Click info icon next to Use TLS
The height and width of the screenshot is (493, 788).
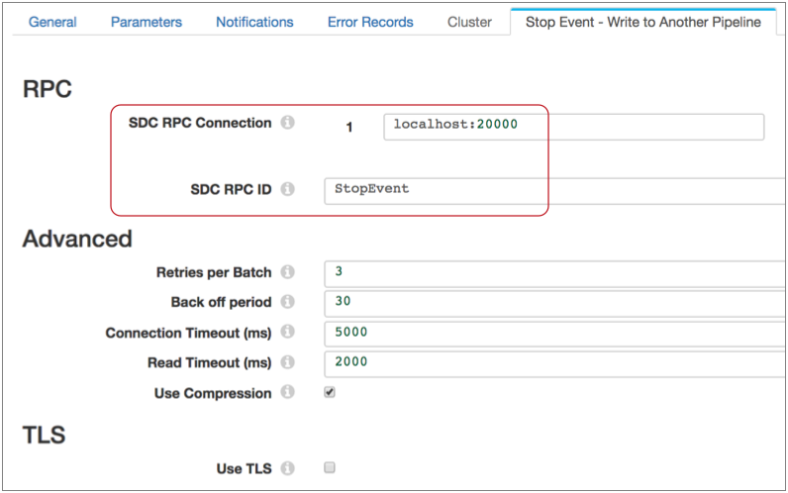click(287, 468)
